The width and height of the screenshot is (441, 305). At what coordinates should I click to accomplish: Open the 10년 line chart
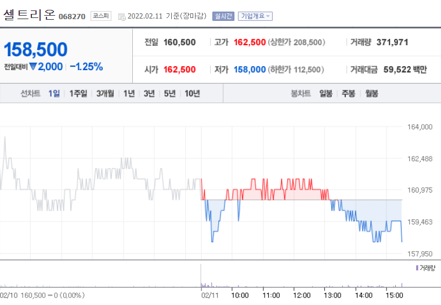pyautogui.click(x=192, y=93)
